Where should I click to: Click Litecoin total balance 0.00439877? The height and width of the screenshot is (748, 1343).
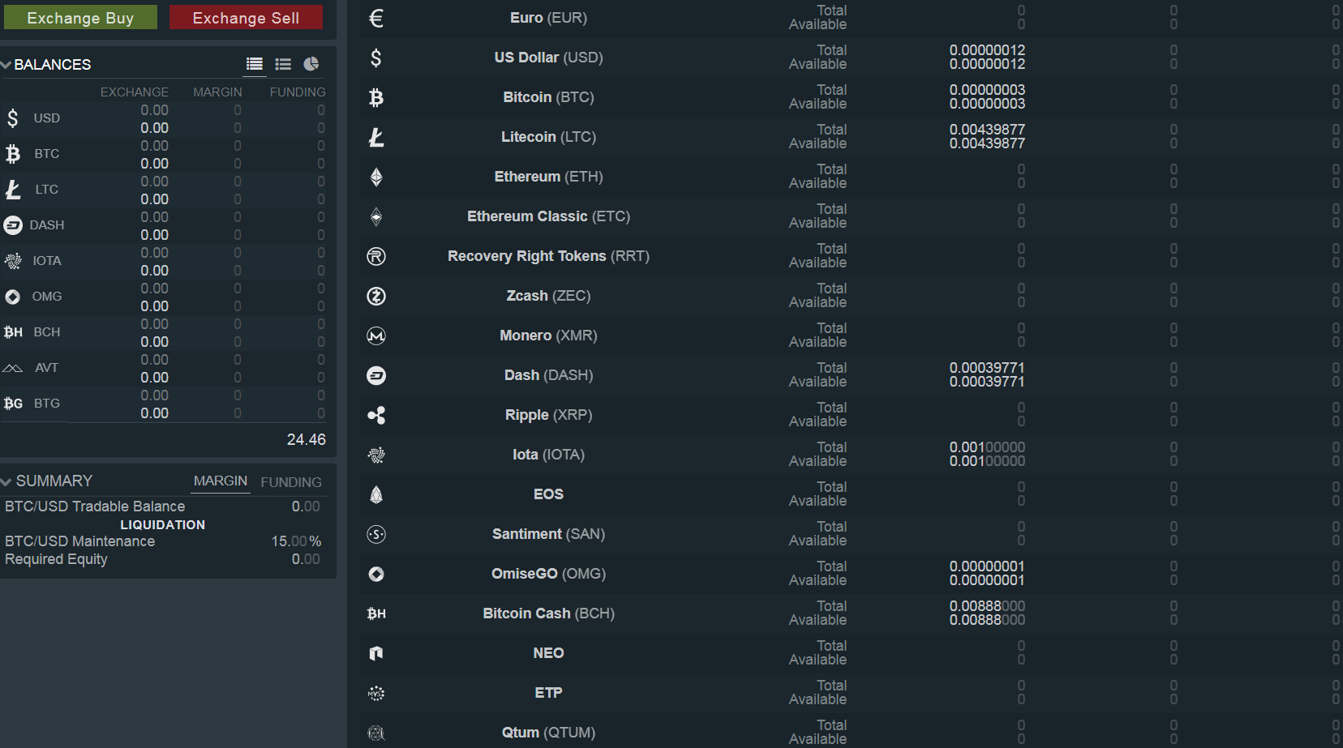click(987, 130)
